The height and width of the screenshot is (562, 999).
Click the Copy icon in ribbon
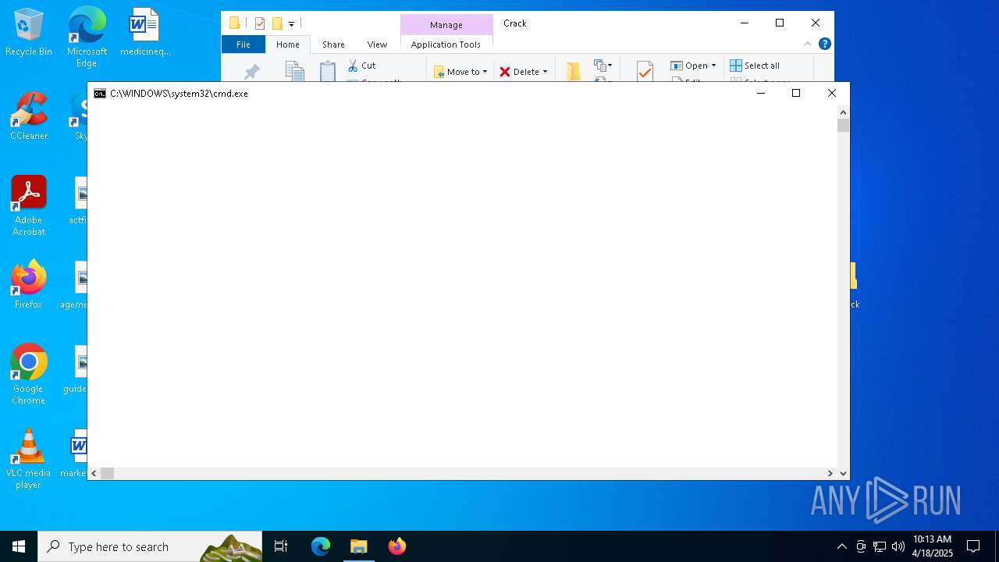pyautogui.click(x=294, y=71)
